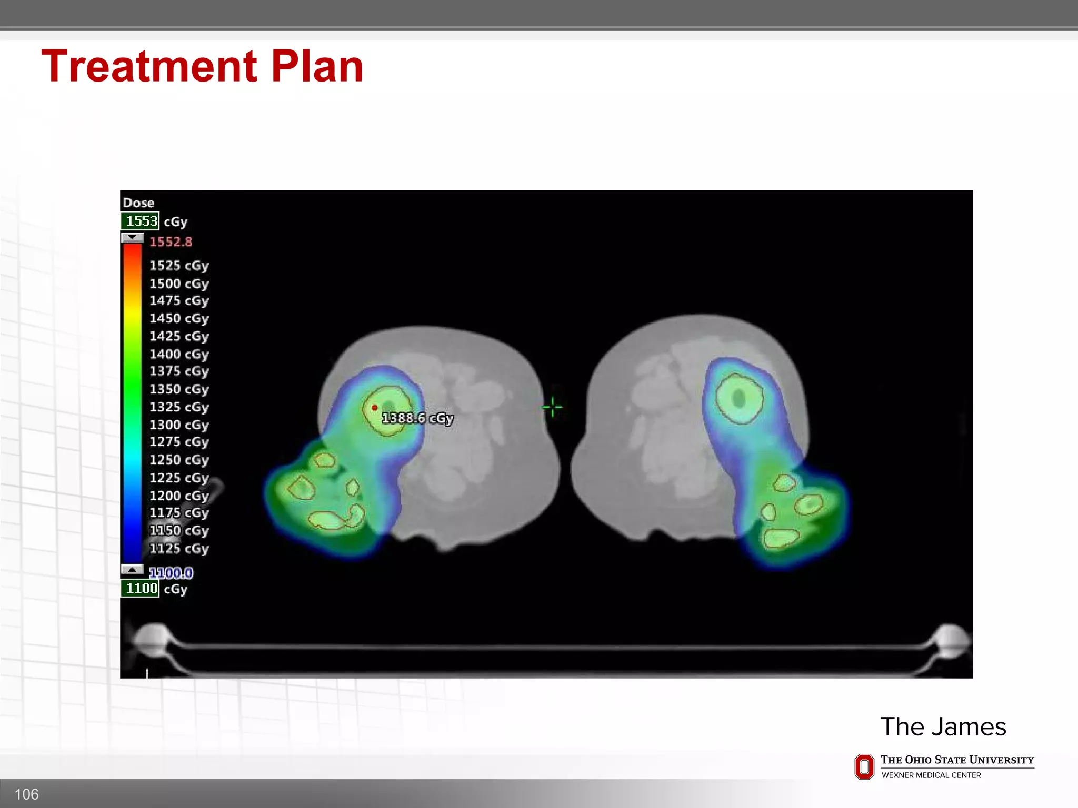Click the down arrow at top of dose color bar
The height and width of the screenshot is (808, 1078).
pos(132,238)
